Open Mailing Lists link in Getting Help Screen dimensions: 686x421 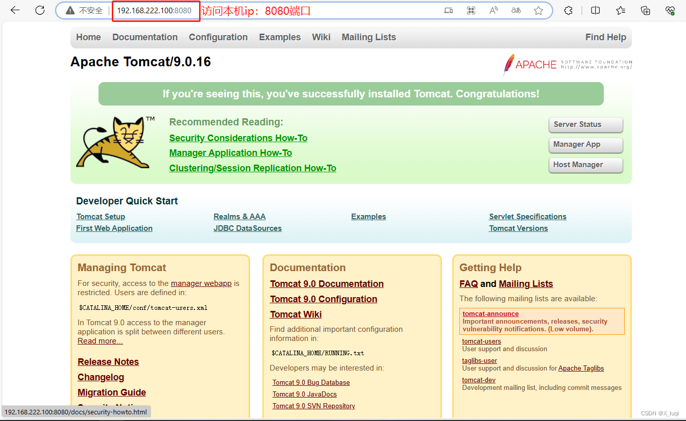526,284
